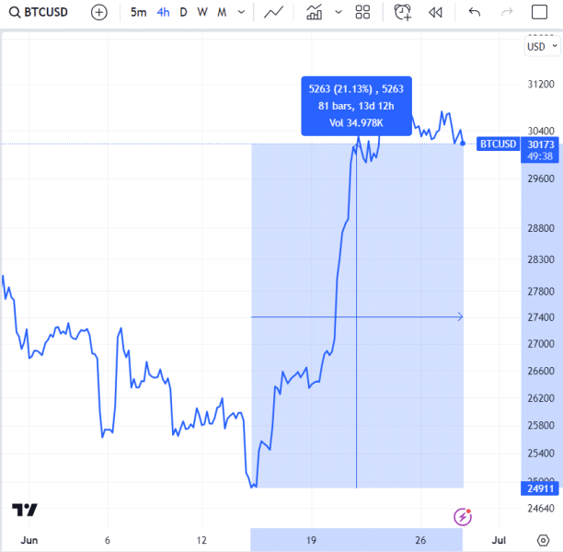The width and height of the screenshot is (563, 552).
Task: Open the Indicators menu
Action: (x=315, y=13)
